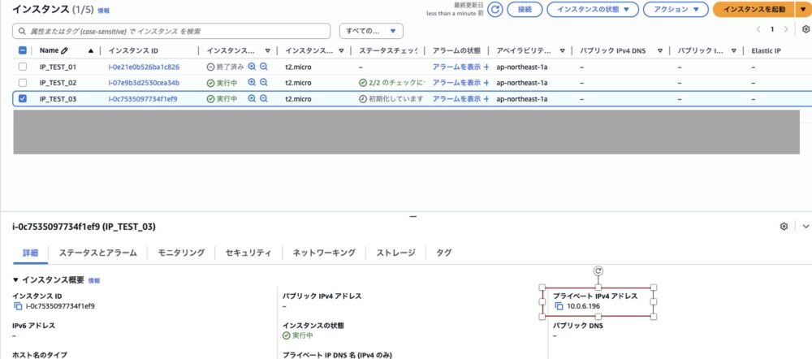The height and width of the screenshot is (359, 812).
Task: Expand the アクション dropdown menu
Action: coord(675,10)
